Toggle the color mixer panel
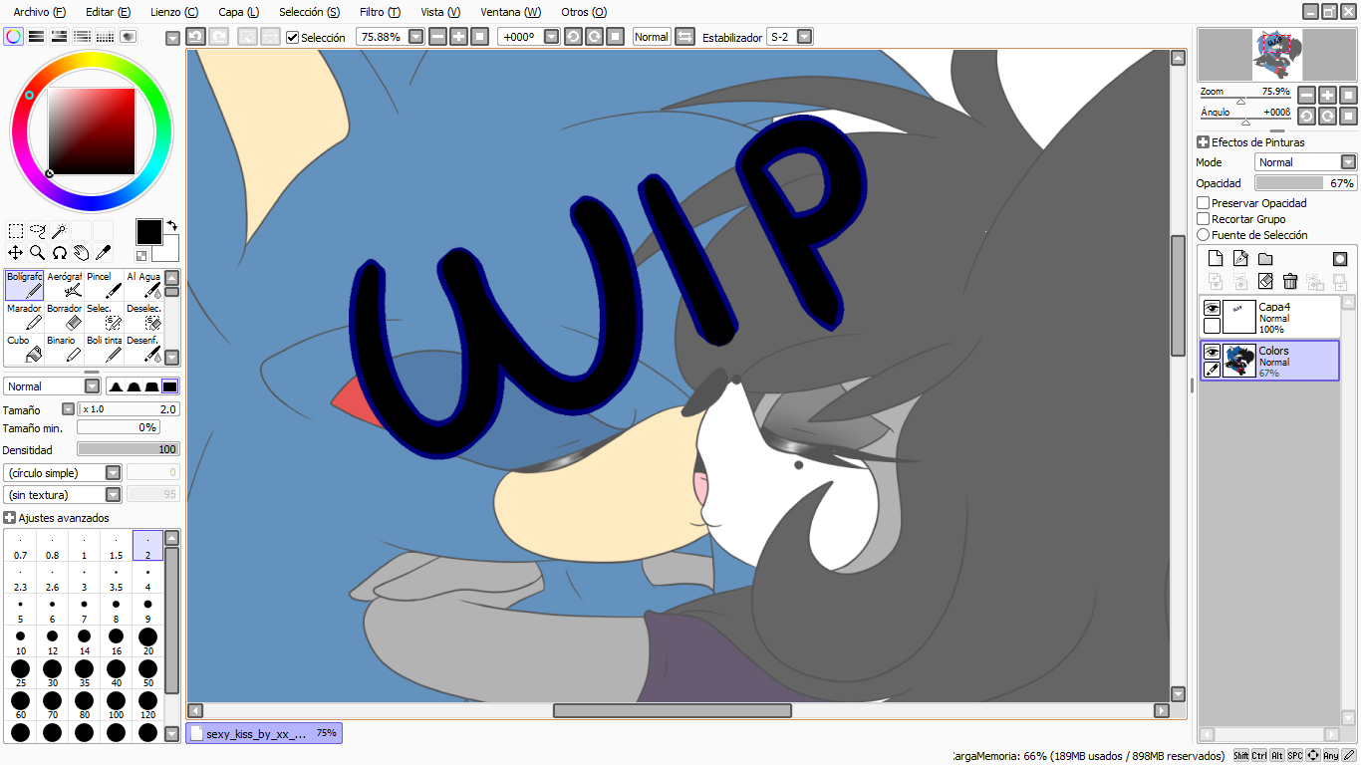Viewport: 1361px width, 765px height. click(83, 37)
